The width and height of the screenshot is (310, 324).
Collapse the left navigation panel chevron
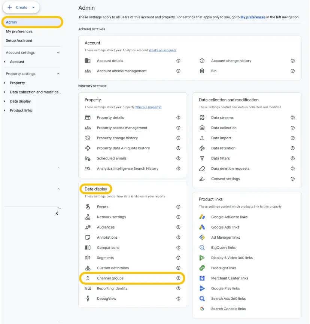pyautogui.click(x=57, y=214)
